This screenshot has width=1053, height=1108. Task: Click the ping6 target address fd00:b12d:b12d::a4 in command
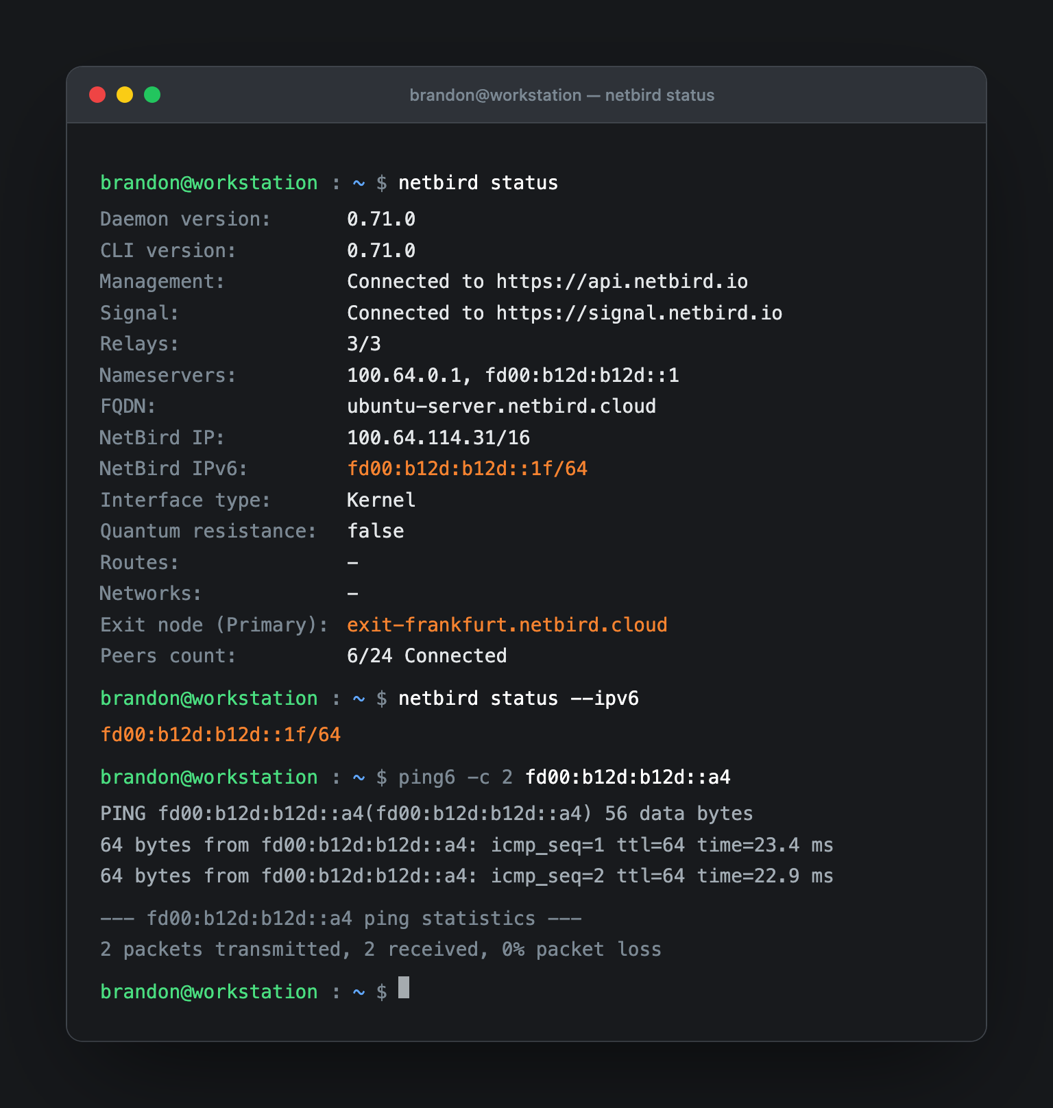click(628, 778)
